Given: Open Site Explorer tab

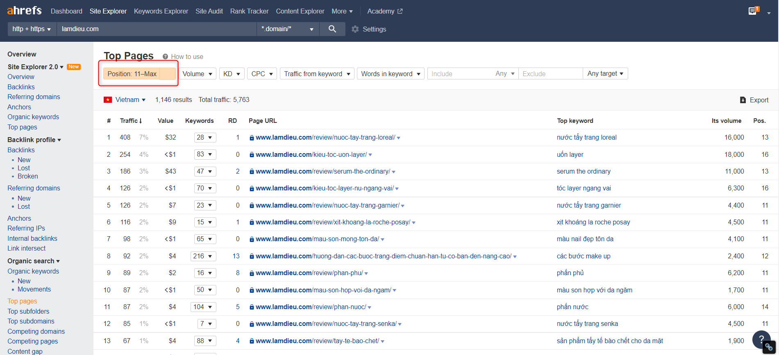Looking at the screenshot, I should pyautogui.click(x=108, y=11).
